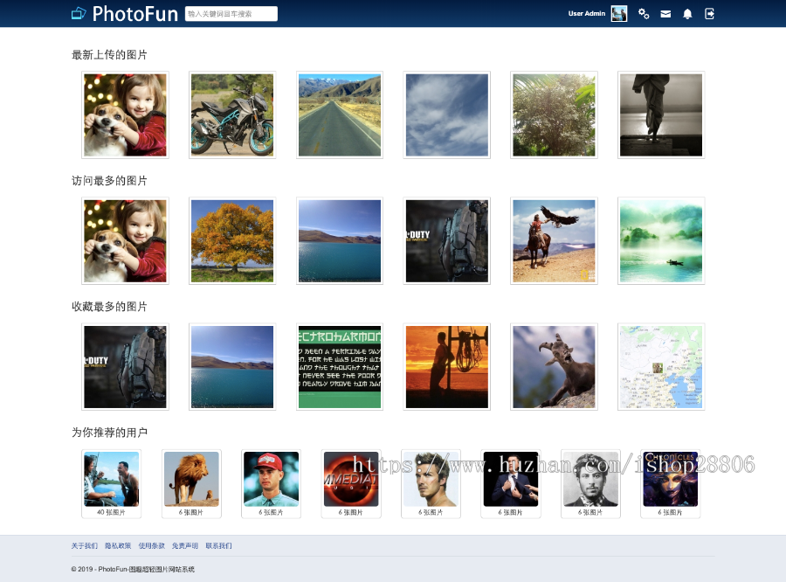The height and width of the screenshot is (582, 786).
Task: Open the Immediate Music avatar user
Action: pyautogui.click(x=351, y=483)
